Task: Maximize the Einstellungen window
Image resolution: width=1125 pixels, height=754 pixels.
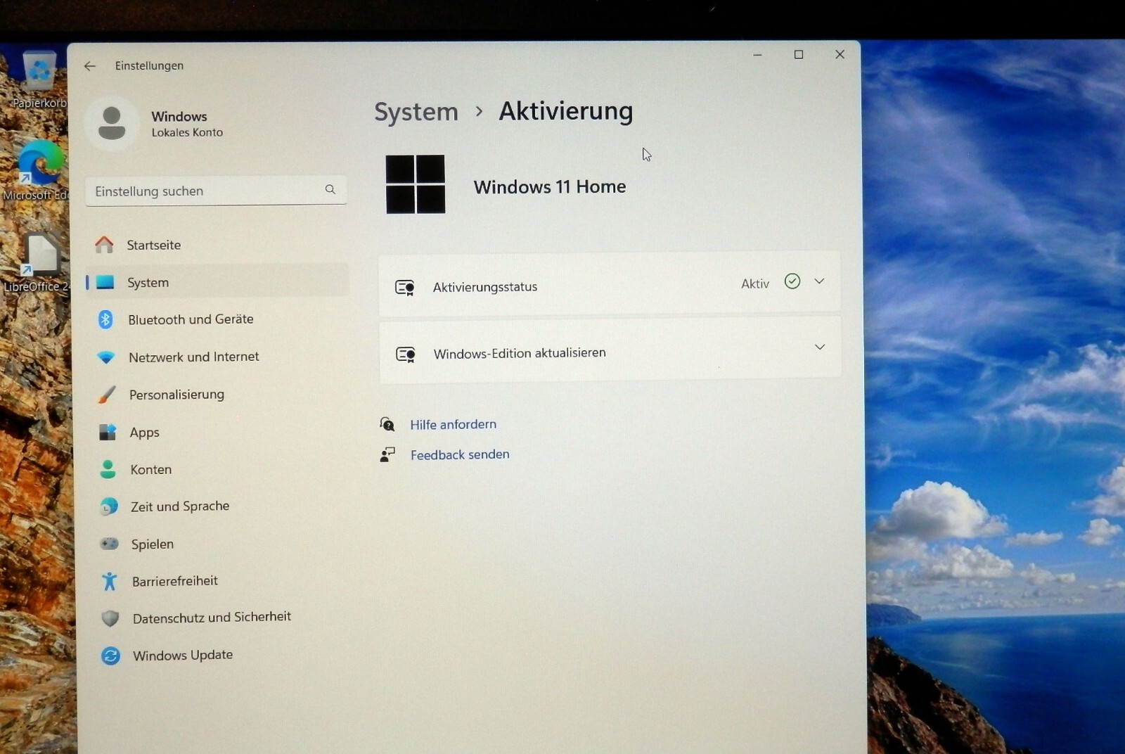Action: tap(799, 55)
